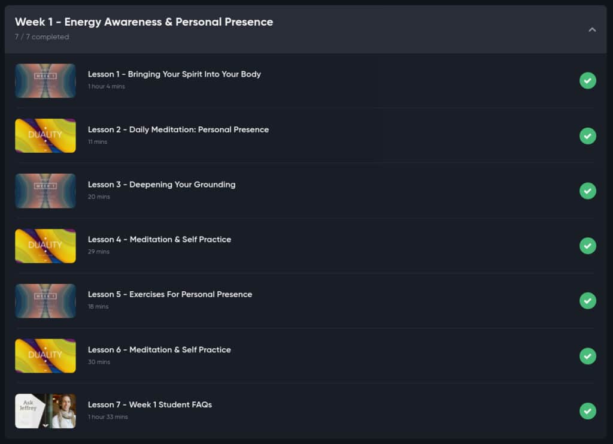This screenshot has width=613, height=444.
Task: Open Lesson 3 Week 1 thumbnail
Action: pos(45,191)
